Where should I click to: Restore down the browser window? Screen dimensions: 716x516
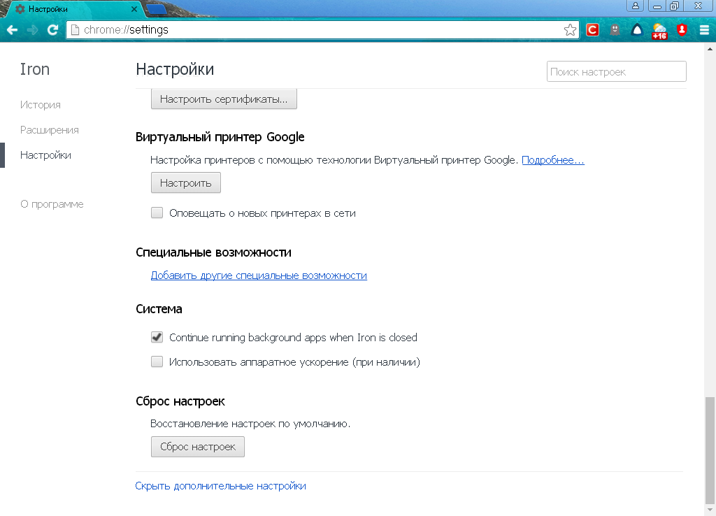[675, 6]
